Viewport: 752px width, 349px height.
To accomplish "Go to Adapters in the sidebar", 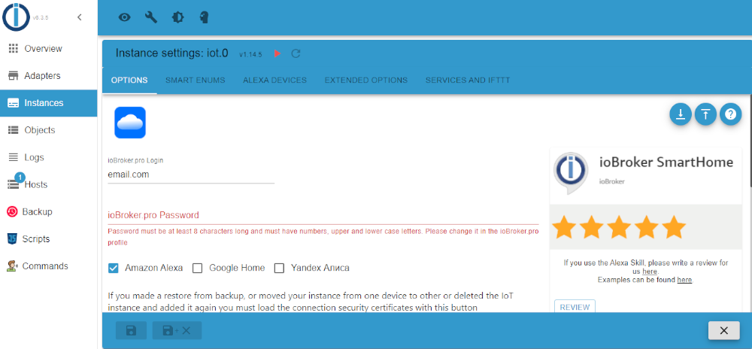I will click(x=48, y=76).
